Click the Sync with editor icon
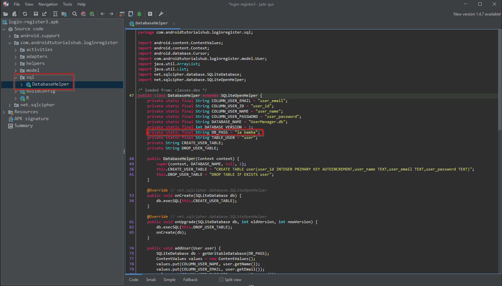Screen dimensions: 502x286 55,14
